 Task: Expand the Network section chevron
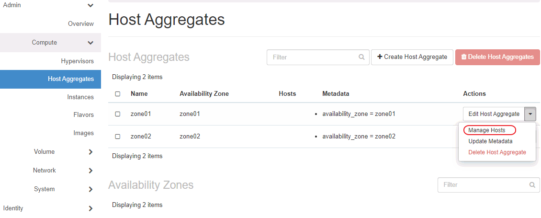(90, 171)
